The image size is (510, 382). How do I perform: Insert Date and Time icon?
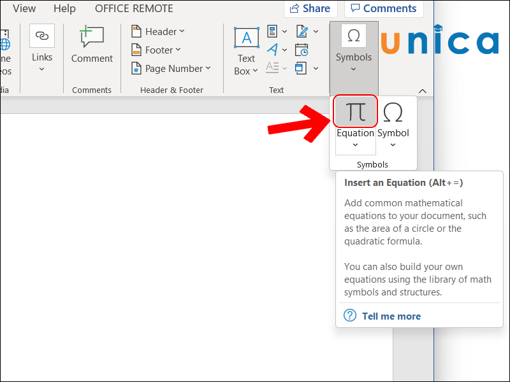click(302, 50)
